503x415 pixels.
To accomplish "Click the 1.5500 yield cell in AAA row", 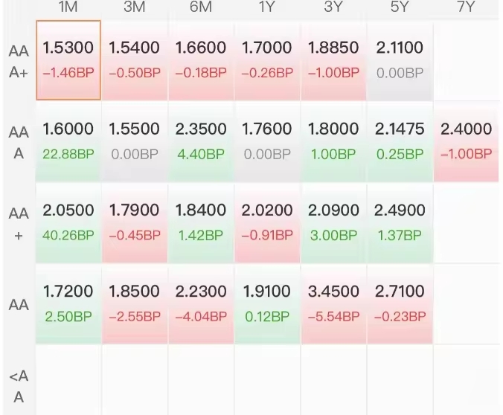I will (135, 141).
